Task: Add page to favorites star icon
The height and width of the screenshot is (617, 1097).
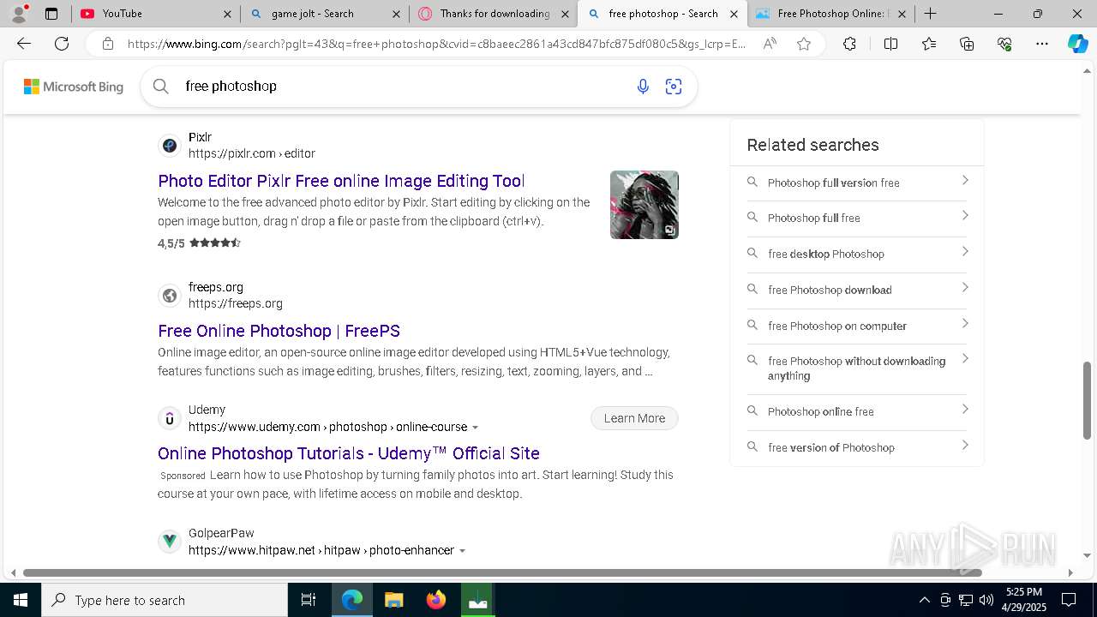Action: point(804,44)
